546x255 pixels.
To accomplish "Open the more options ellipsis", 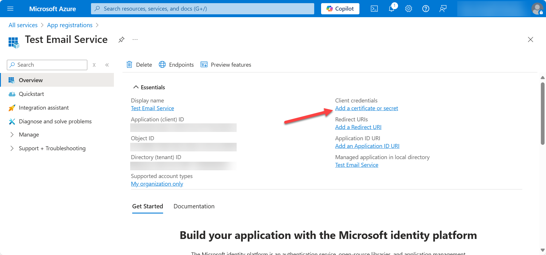I will pos(135,39).
